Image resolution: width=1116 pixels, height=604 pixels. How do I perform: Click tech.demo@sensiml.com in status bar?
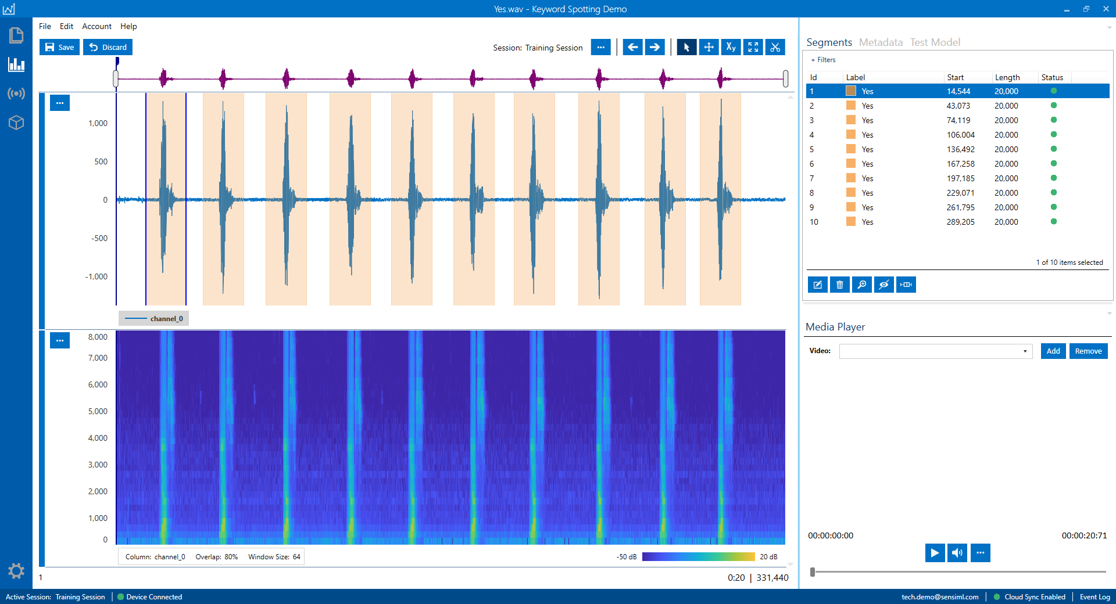(940, 597)
